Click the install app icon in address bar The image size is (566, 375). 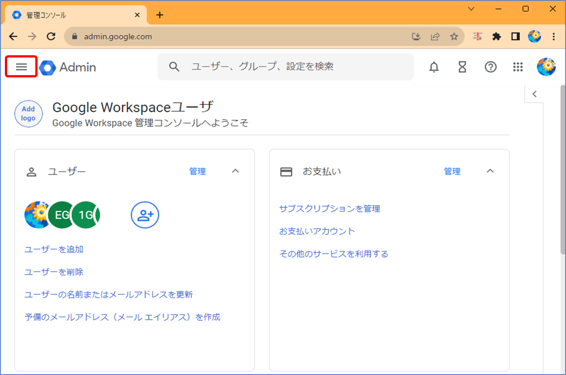pyautogui.click(x=416, y=36)
